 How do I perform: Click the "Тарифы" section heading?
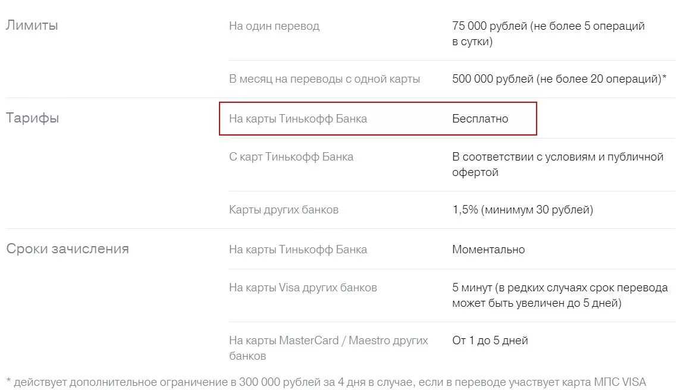pyautogui.click(x=33, y=118)
